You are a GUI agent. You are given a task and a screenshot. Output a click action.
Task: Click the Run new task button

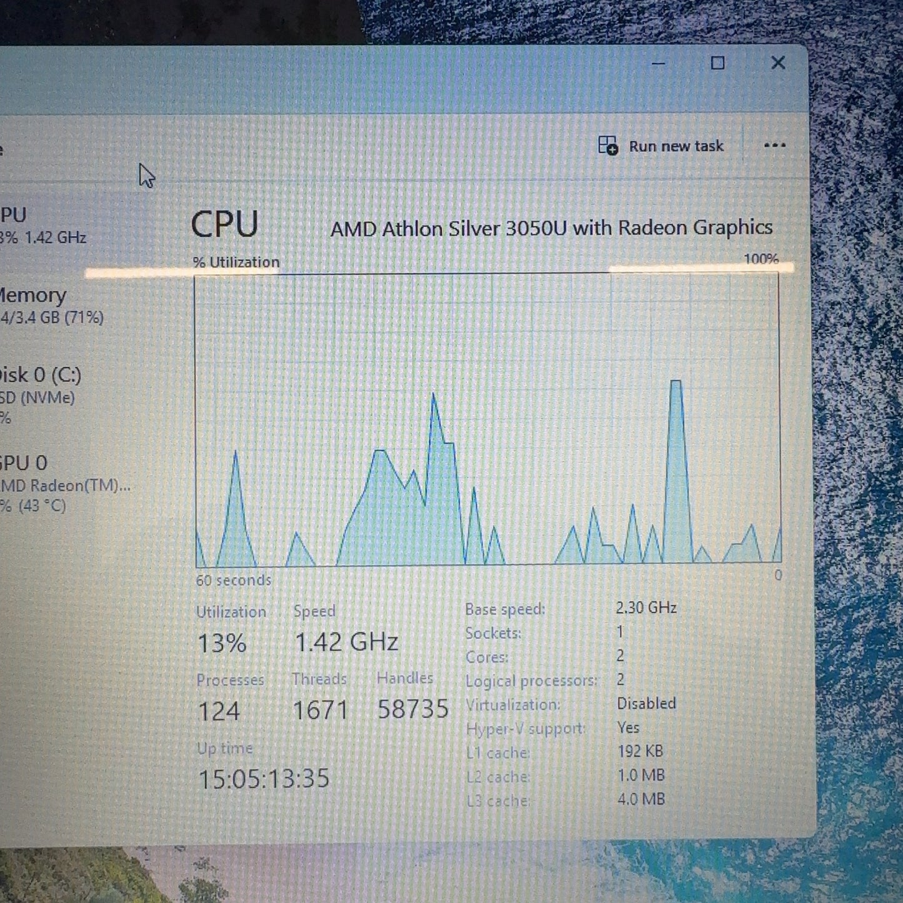[661, 146]
